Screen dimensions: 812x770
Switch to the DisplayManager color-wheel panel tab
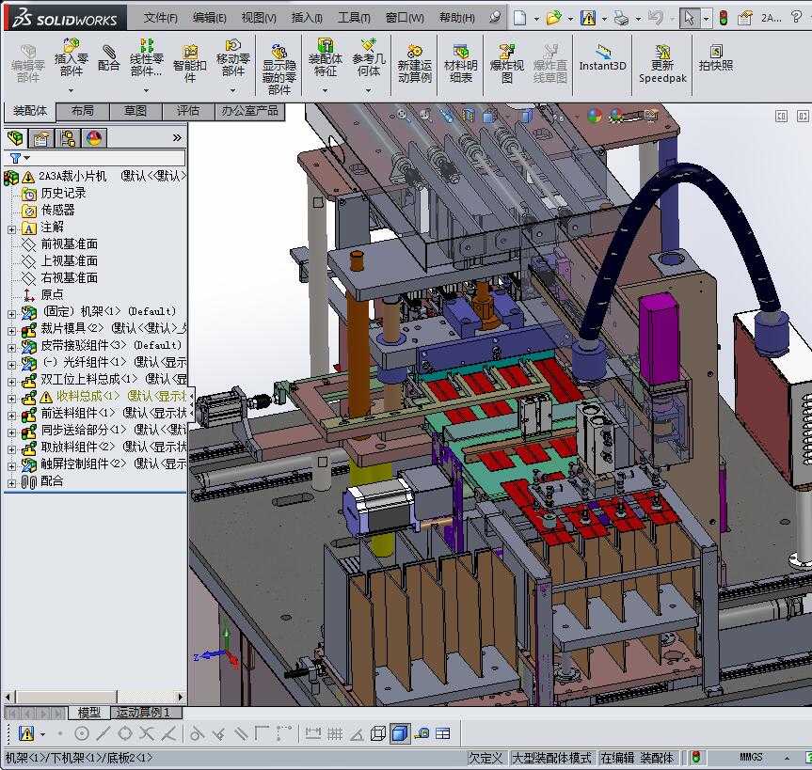(x=93, y=138)
